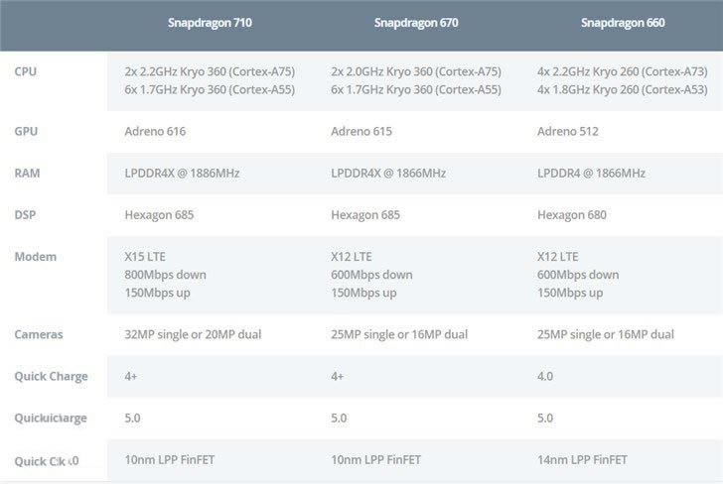Click '14nm LPP FinFET' cell

pos(582,459)
